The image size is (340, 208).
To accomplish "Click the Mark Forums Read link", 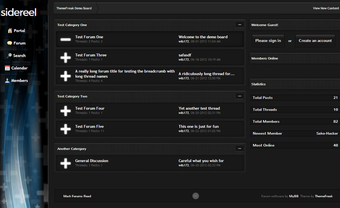I will [77, 196].
